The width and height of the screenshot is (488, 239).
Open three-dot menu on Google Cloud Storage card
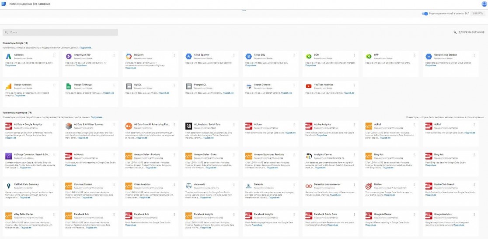[x=474, y=55]
